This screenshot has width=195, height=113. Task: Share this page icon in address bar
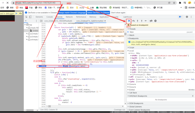[x=169, y=3]
